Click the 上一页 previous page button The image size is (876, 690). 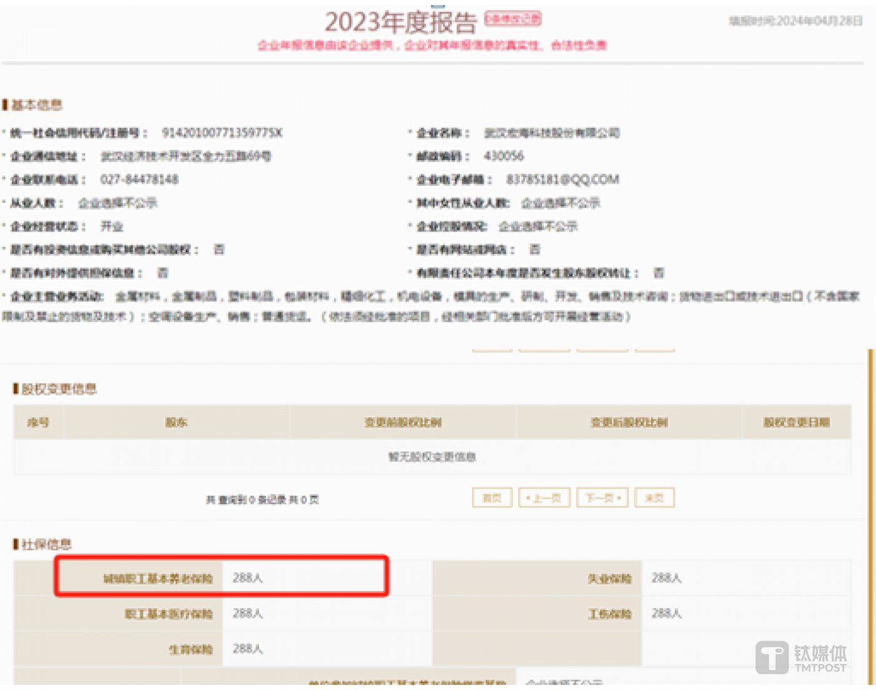(x=544, y=498)
